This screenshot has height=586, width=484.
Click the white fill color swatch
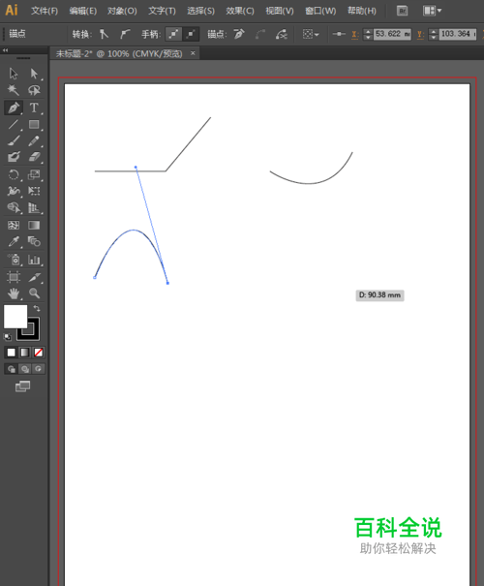click(15, 317)
